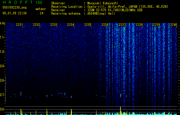This screenshot has width=180, height=115.
Task: Click the 2237 time marker
Action: (122, 25)
